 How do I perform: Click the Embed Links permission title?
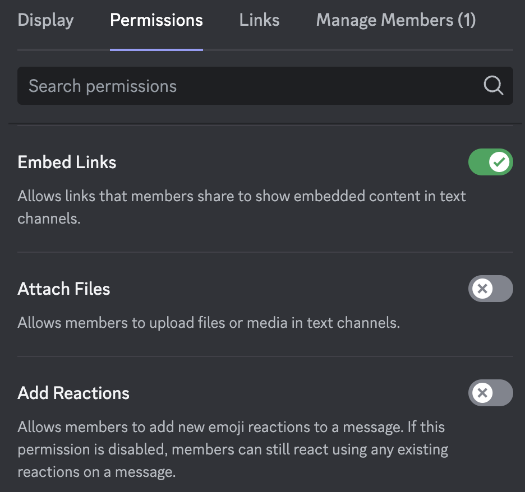(x=67, y=162)
